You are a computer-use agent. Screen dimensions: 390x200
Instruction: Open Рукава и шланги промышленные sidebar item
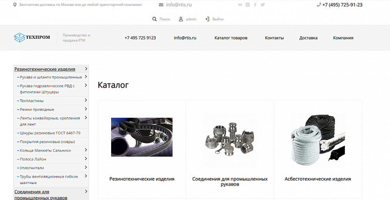(x=51, y=77)
